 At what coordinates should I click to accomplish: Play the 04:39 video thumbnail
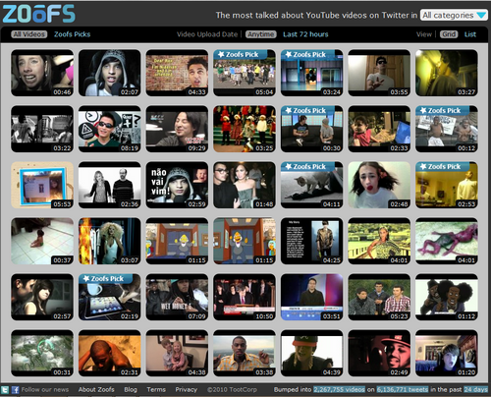click(312, 353)
